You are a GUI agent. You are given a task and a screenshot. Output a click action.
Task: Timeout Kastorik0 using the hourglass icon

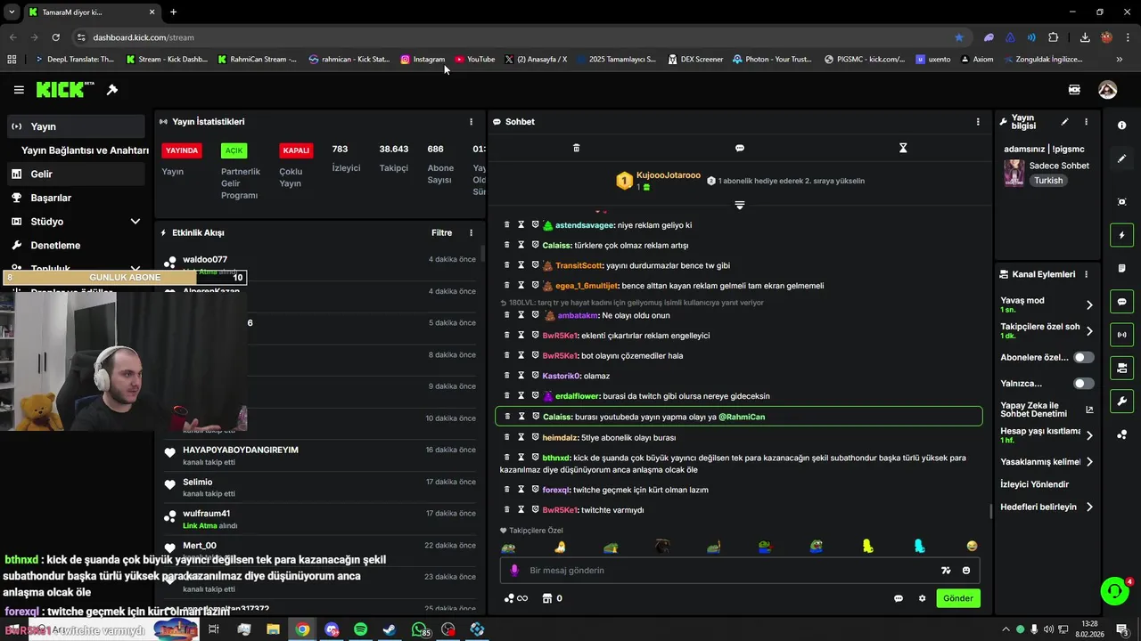pos(521,376)
